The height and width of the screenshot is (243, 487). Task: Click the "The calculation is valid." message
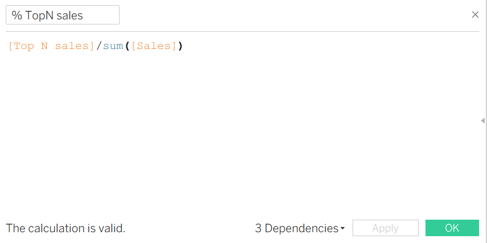(x=66, y=228)
